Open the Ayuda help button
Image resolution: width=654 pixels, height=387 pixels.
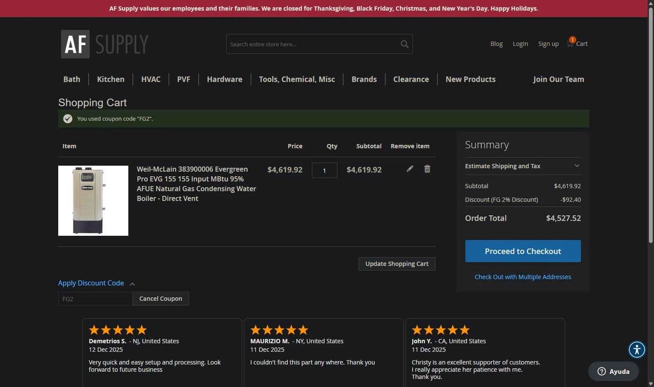coord(613,371)
